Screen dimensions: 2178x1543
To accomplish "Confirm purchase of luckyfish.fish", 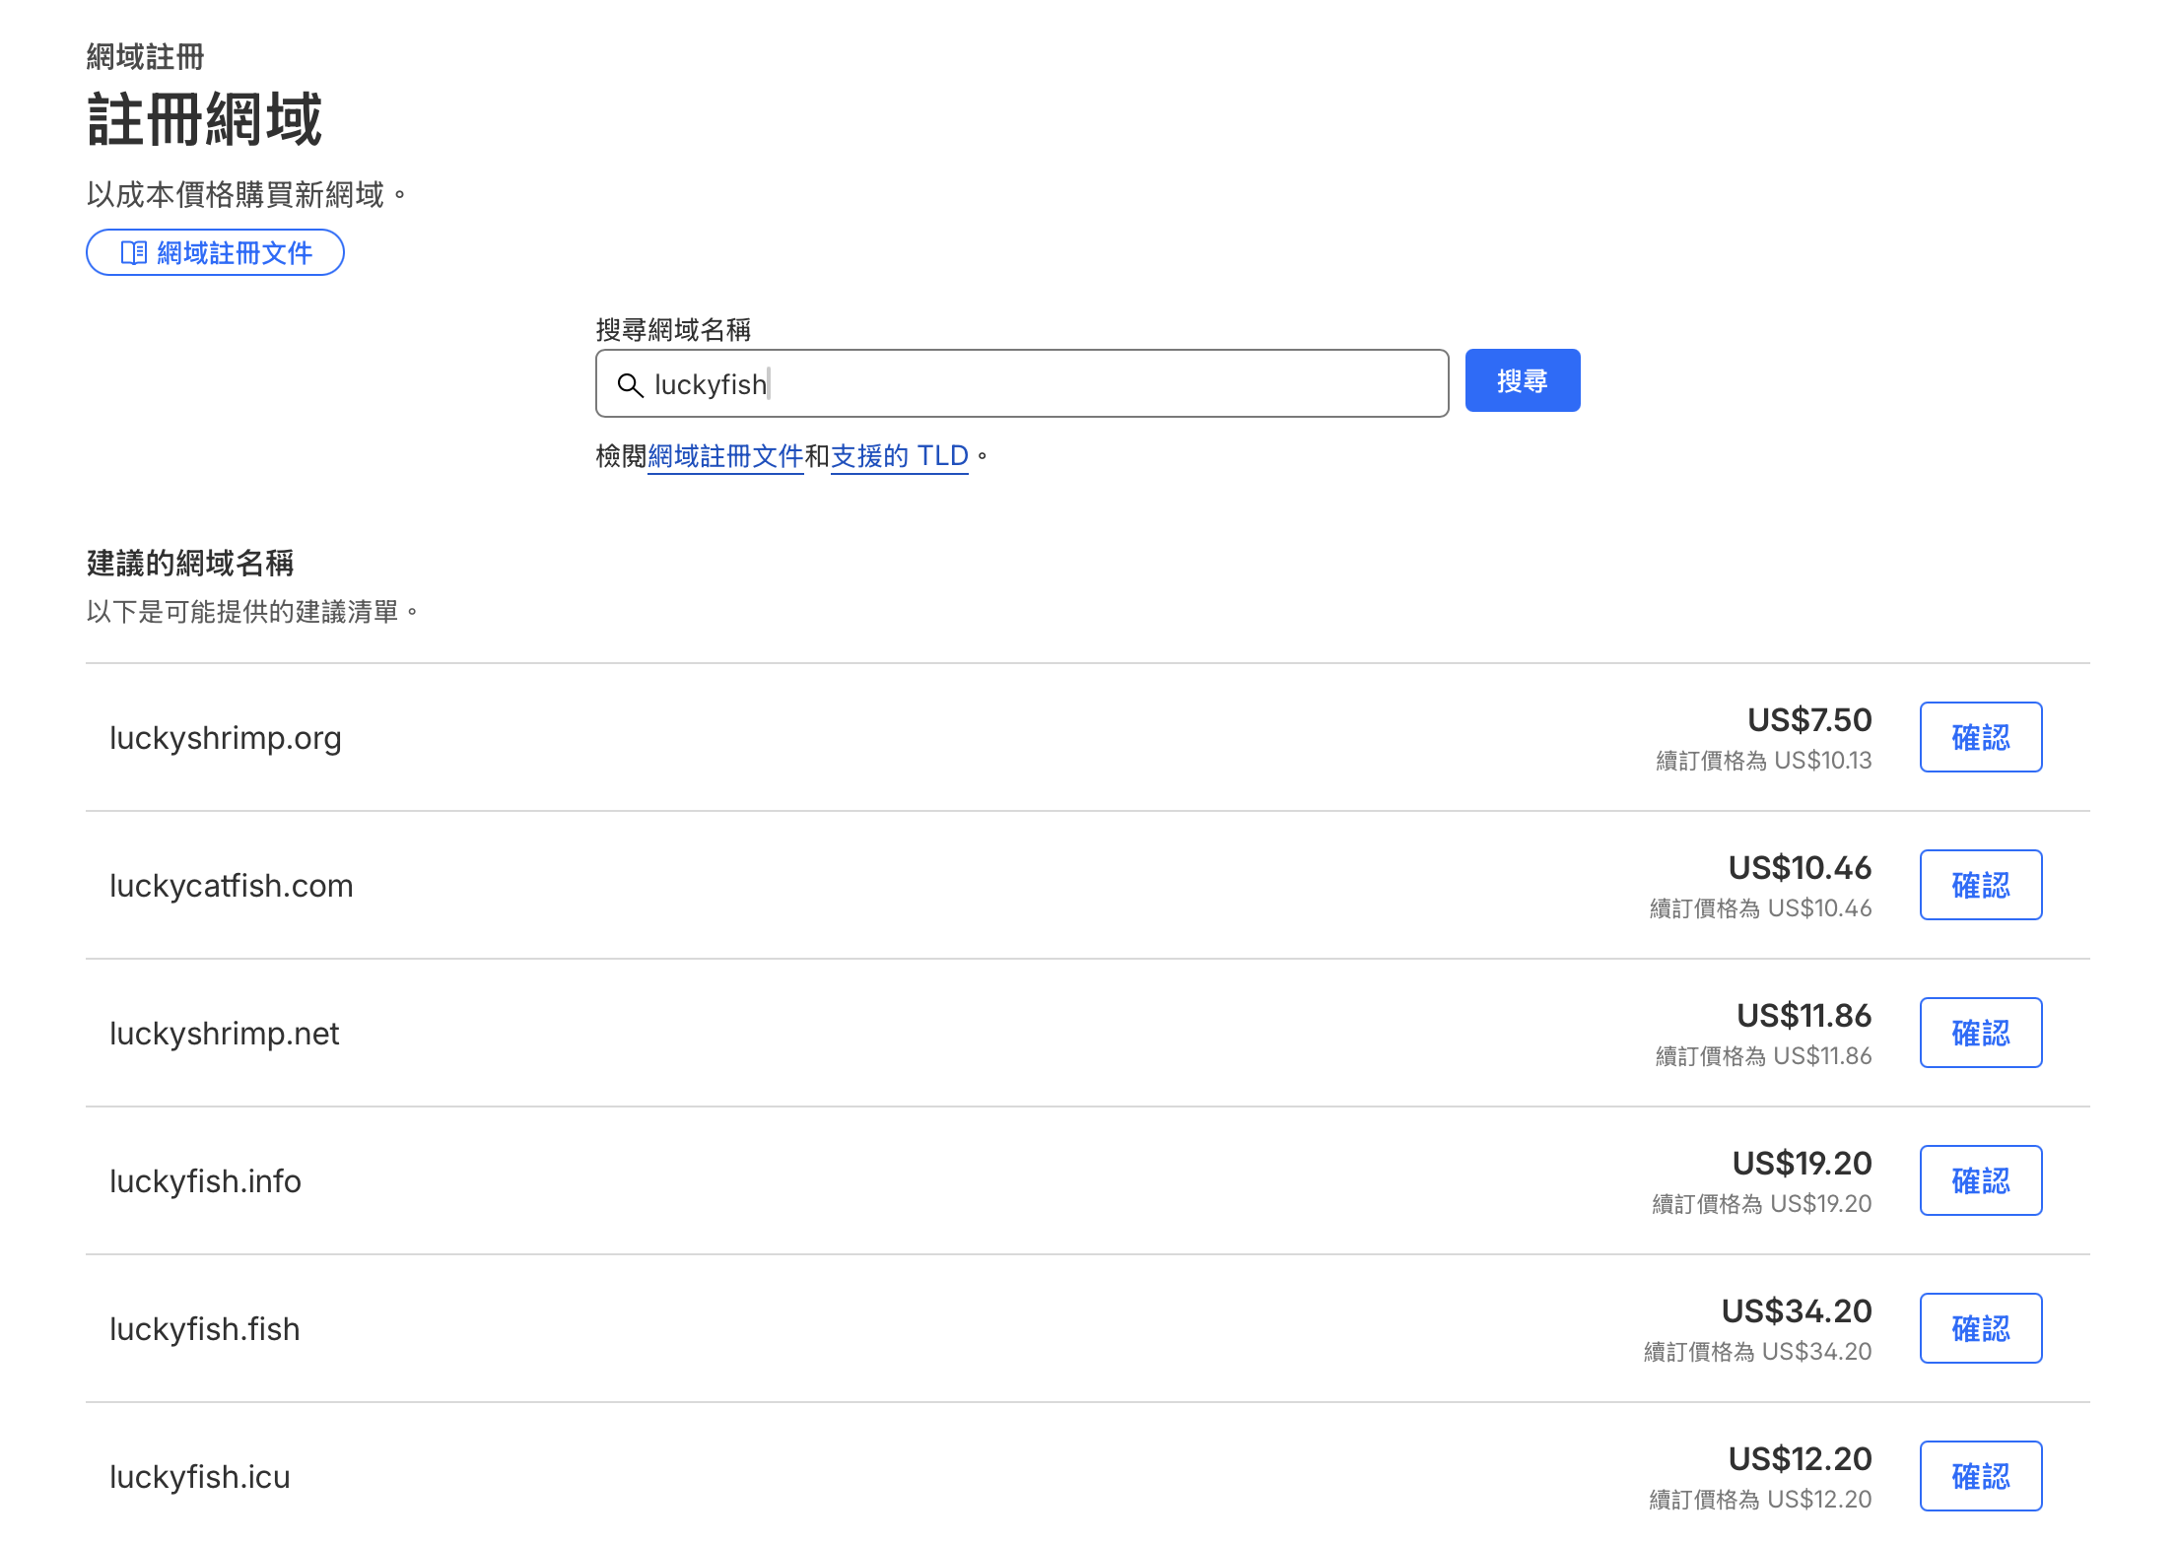I will click(1980, 1329).
